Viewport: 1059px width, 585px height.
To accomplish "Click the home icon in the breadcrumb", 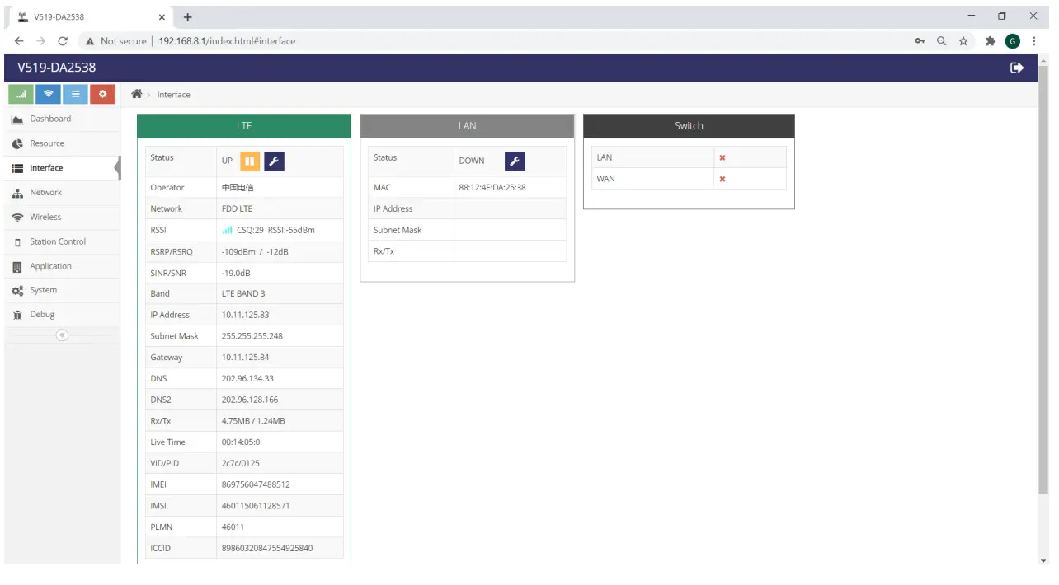I will point(137,94).
